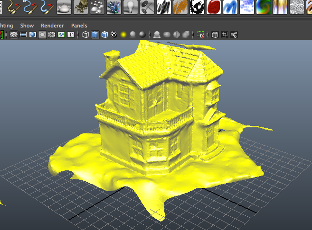This screenshot has width=312, height=230.
Task: Select the light bulb Paint Effects brush
Action: [131, 7]
